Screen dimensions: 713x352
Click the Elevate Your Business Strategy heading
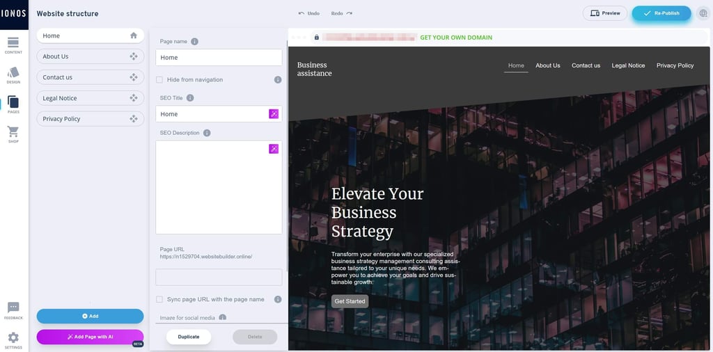tap(377, 213)
